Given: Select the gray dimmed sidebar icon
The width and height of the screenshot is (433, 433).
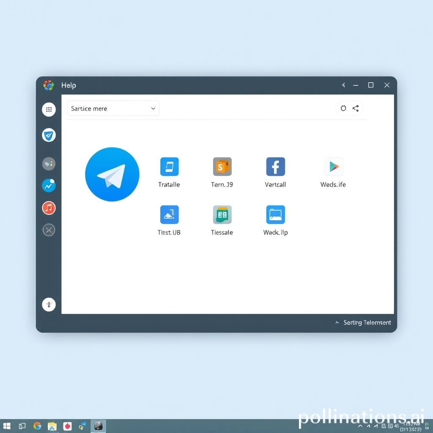Looking at the screenshot, I should (49, 164).
